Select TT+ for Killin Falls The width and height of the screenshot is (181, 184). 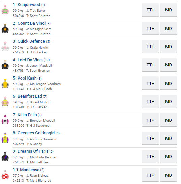pyautogui.click(x=150, y=120)
